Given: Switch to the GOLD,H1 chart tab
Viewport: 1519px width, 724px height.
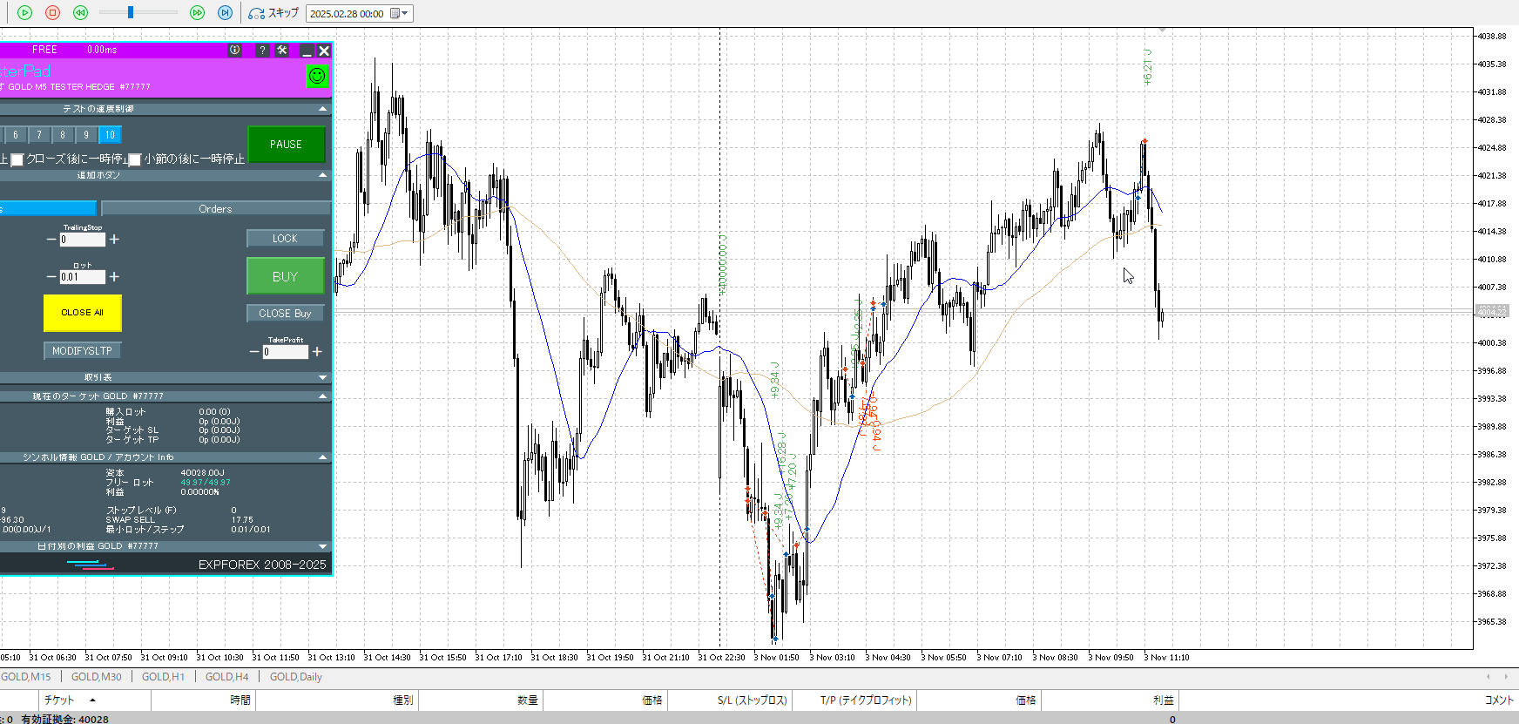Looking at the screenshot, I should coord(163,677).
